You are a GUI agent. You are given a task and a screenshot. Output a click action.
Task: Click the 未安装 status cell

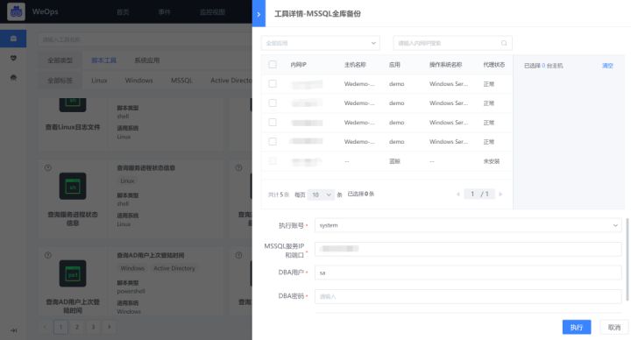[491, 161]
